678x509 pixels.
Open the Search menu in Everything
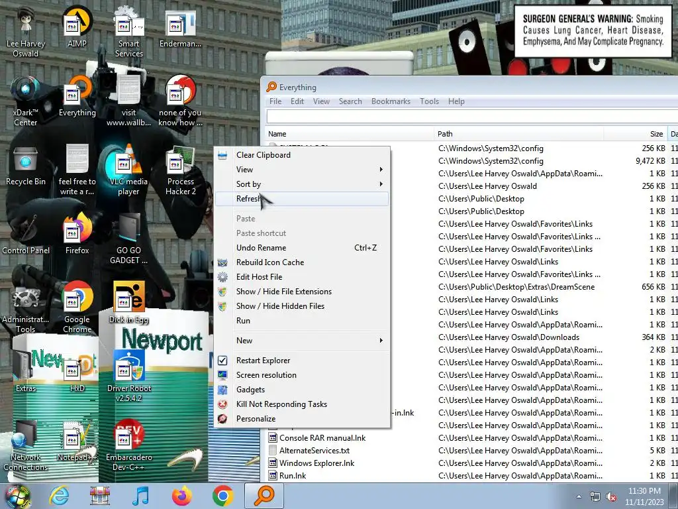tap(350, 101)
